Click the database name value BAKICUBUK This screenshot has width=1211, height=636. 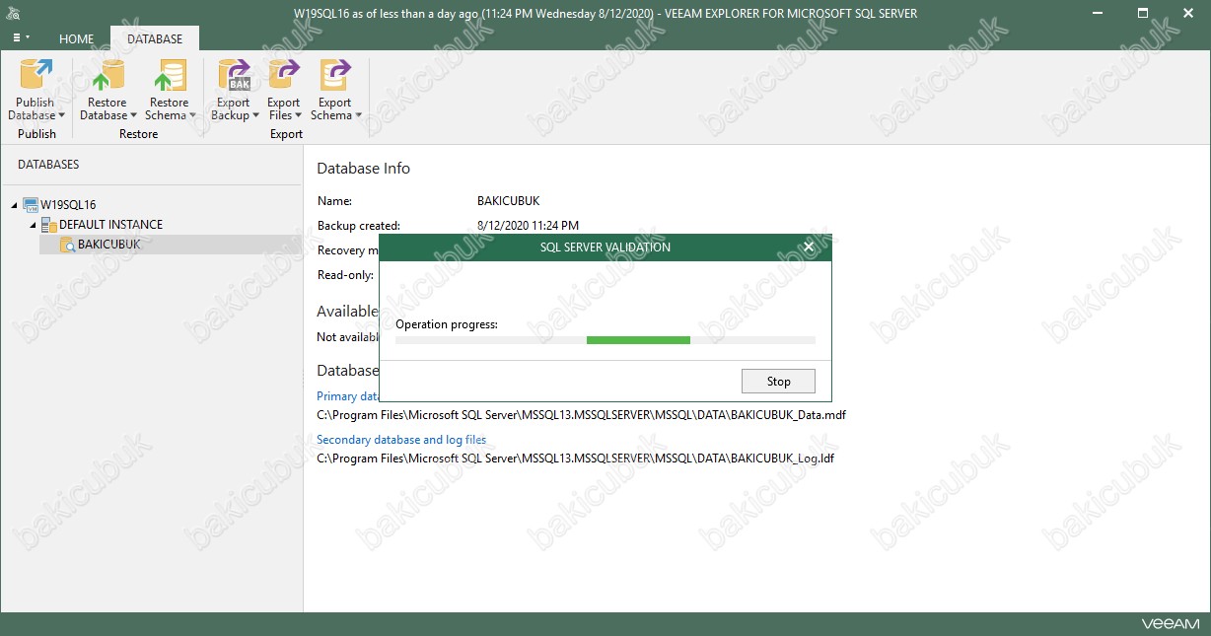pos(510,200)
